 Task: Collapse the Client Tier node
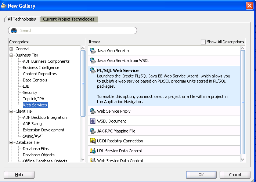[x=11, y=111]
